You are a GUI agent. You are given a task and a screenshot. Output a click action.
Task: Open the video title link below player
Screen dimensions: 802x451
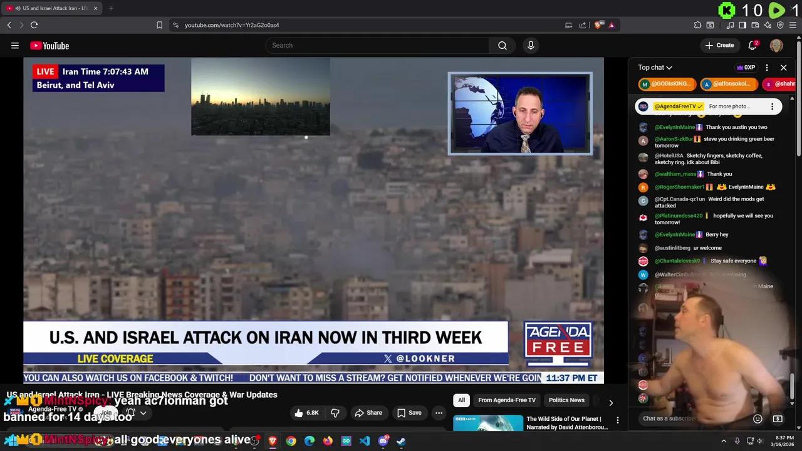pyautogui.click(x=142, y=395)
